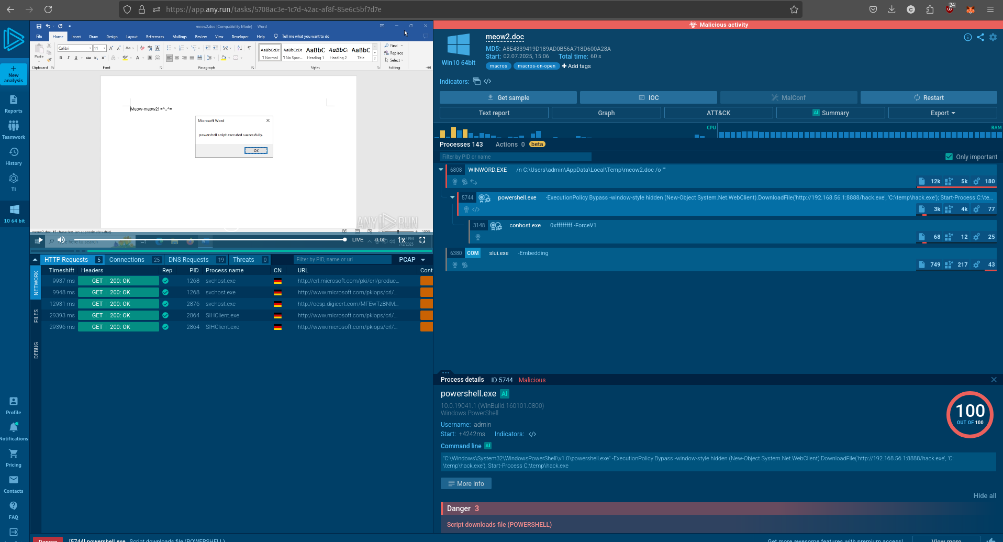Click the task info icon near share
Viewport: 1003px width, 542px height.
pos(968,37)
